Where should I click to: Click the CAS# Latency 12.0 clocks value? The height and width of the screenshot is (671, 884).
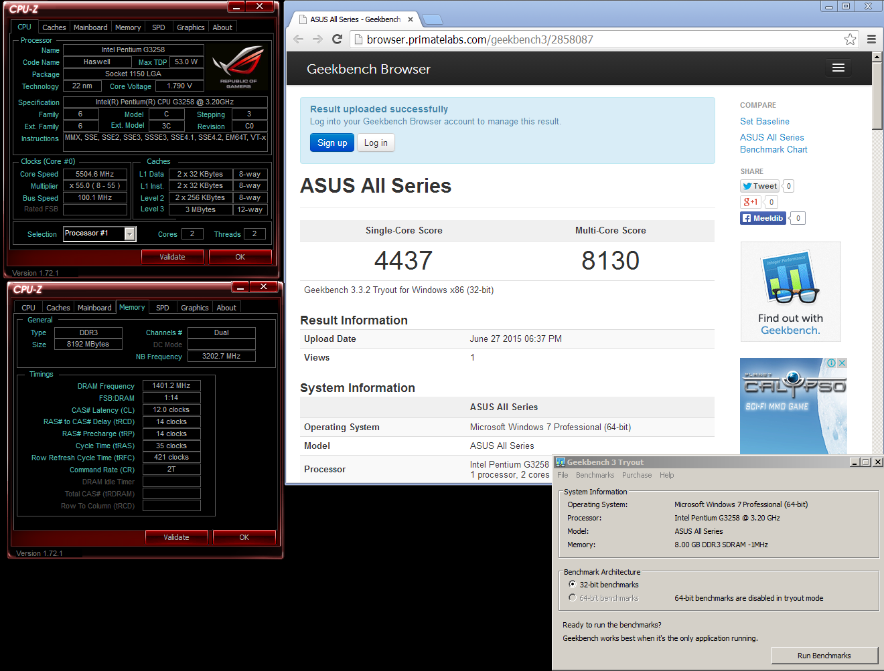(x=171, y=409)
